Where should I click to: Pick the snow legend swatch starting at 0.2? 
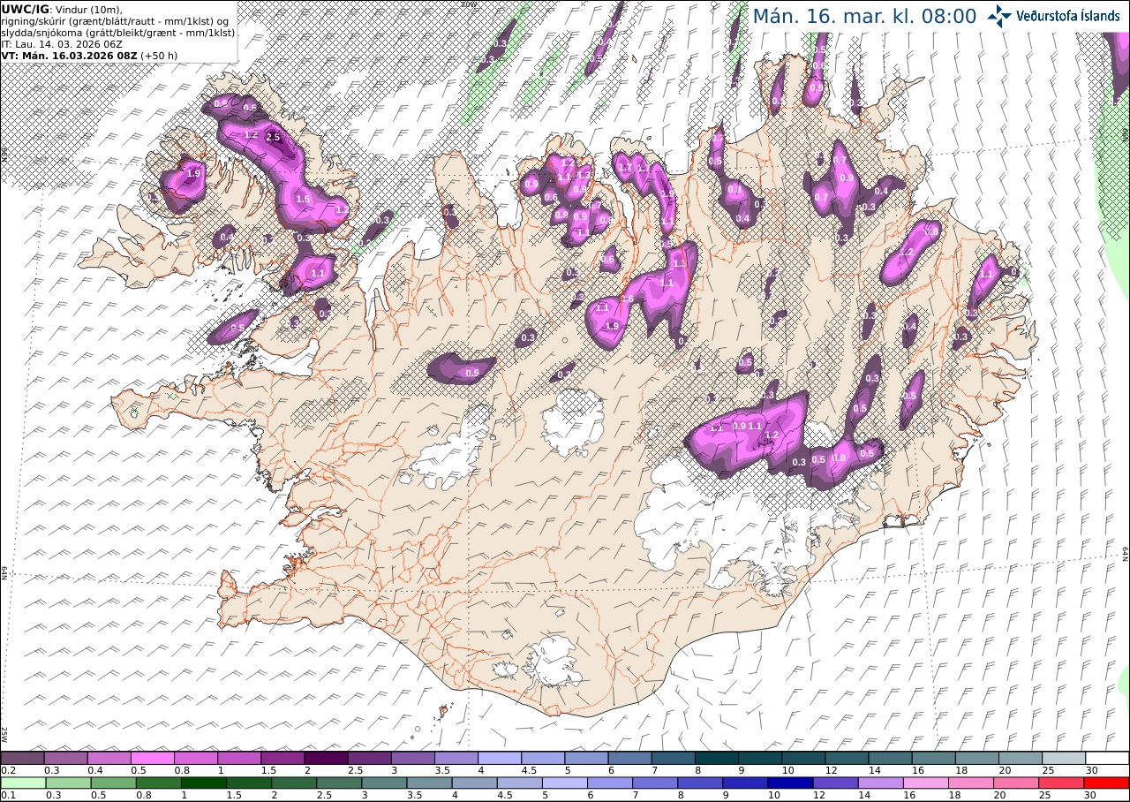(22, 758)
